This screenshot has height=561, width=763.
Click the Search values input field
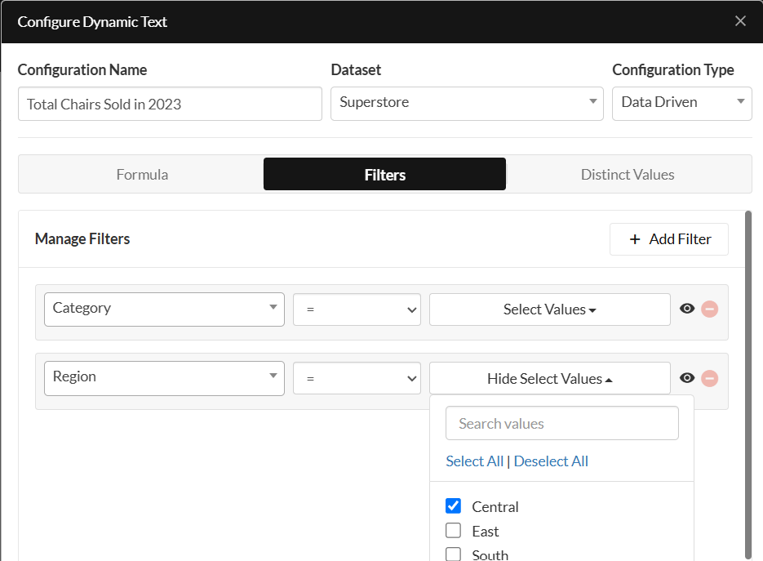click(x=561, y=423)
